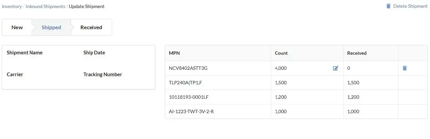Screen dimensions: 430x139
Task: Click the Tracking Number field label
Action: coord(103,75)
